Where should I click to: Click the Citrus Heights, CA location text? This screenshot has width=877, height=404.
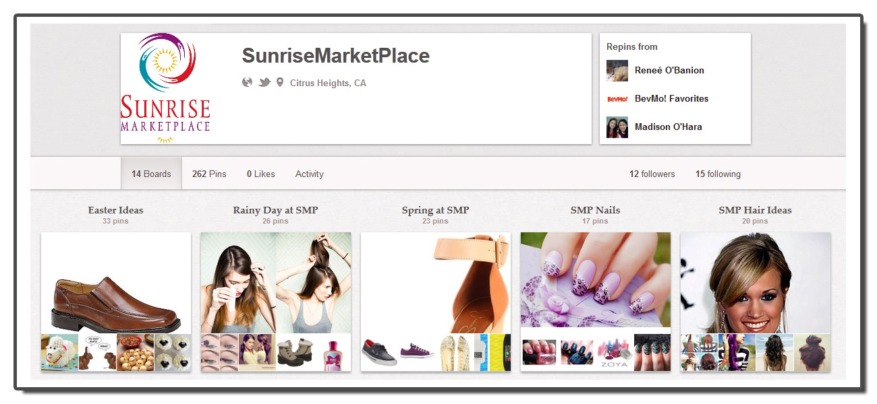(x=328, y=83)
